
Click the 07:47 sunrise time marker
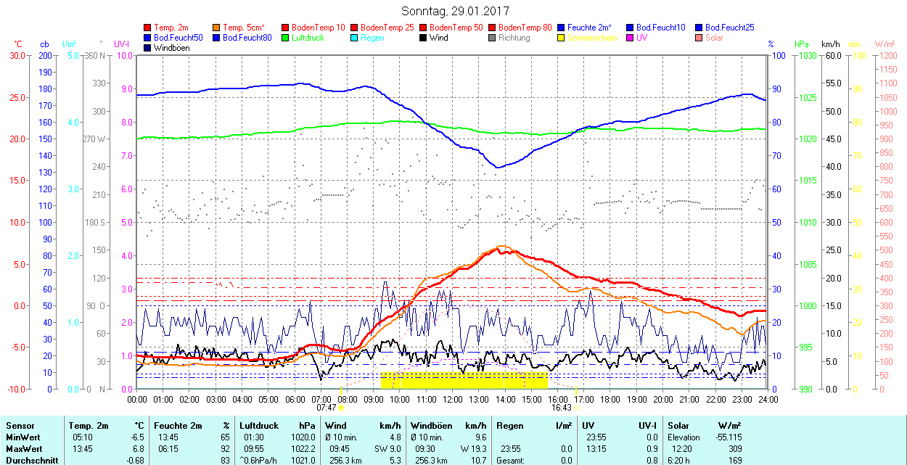(x=328, y=408)
